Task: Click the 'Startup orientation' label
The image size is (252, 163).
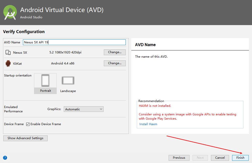Action: (x=18, y=75)
